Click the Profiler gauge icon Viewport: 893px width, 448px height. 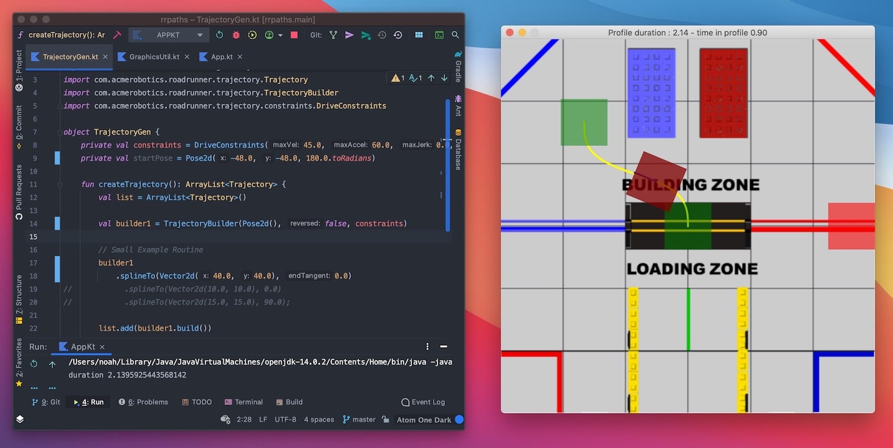pos(269,35)
